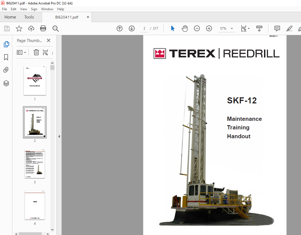This screenshot has width=301, height=235.
Task: Choose the Selection arrow tool
Action: (173, 28)
